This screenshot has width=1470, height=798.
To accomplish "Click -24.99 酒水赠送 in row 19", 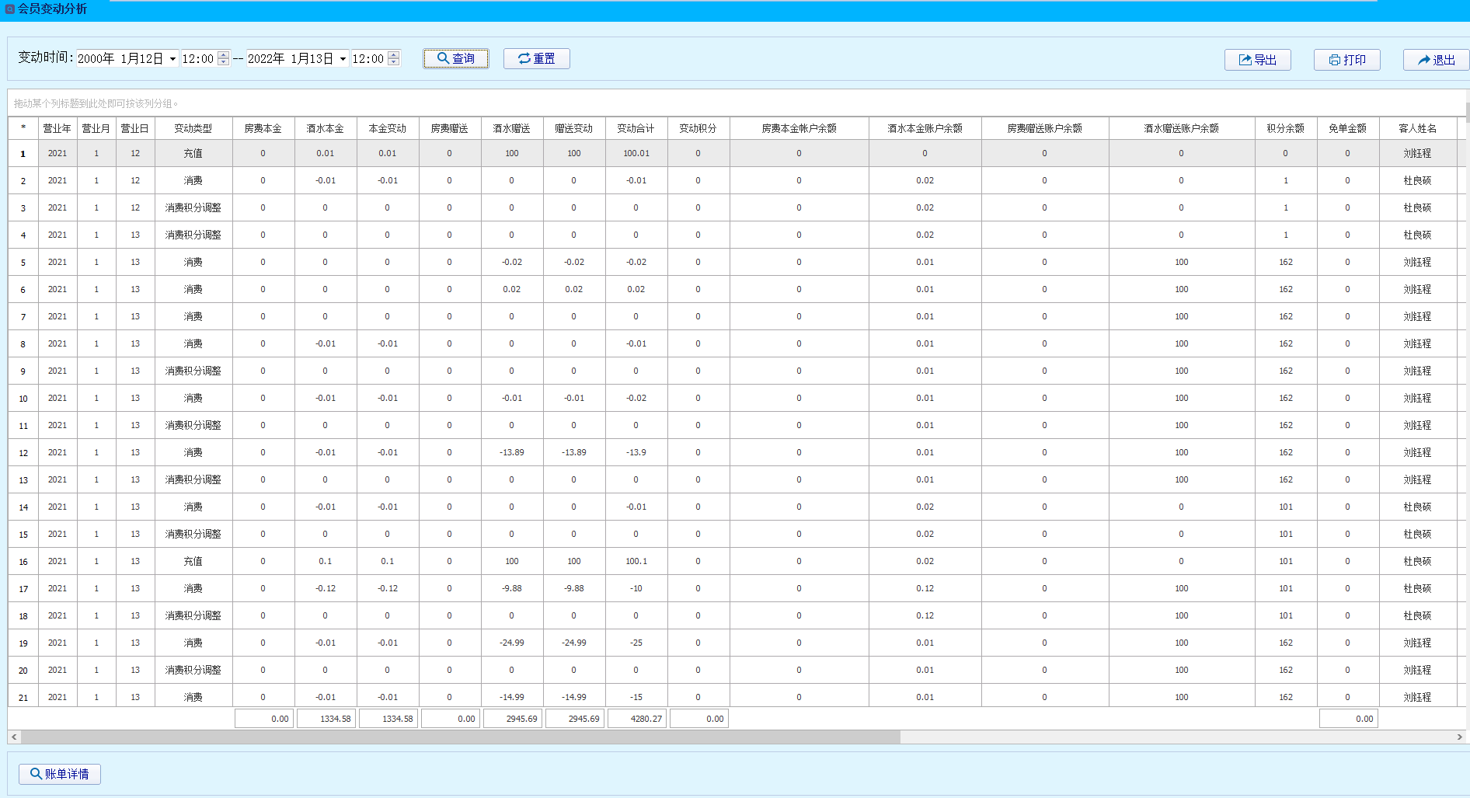I will (512, 643).
